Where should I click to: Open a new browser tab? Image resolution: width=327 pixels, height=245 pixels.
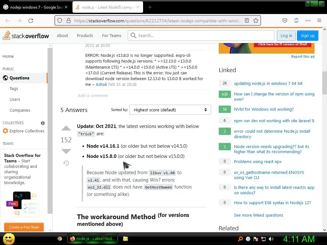click(x=150, y=7)
